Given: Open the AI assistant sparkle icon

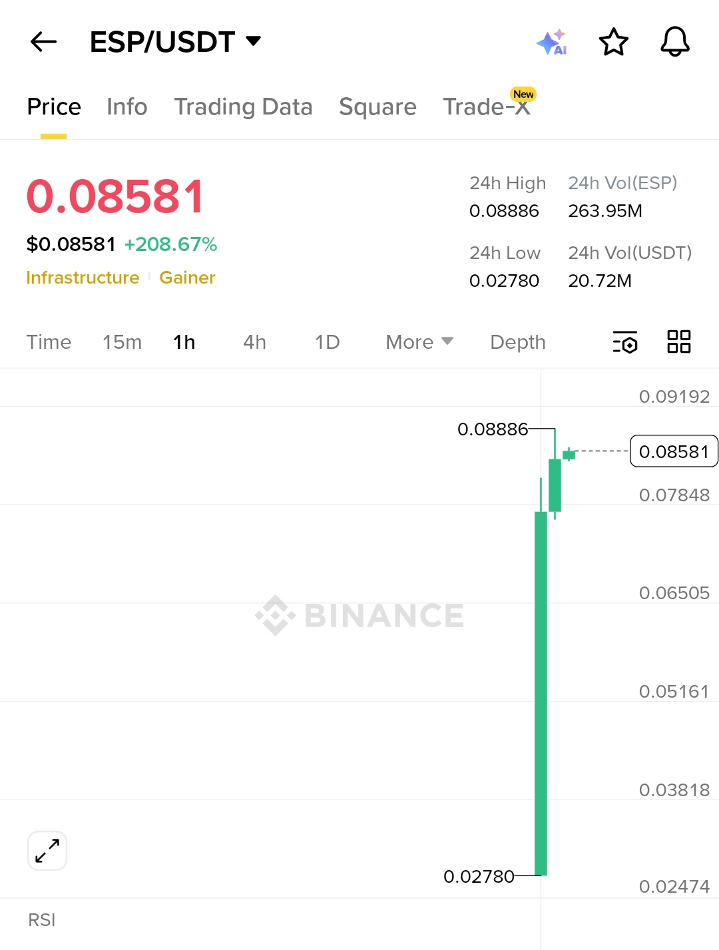Looking at the screenshot, I should click(551, 42).
